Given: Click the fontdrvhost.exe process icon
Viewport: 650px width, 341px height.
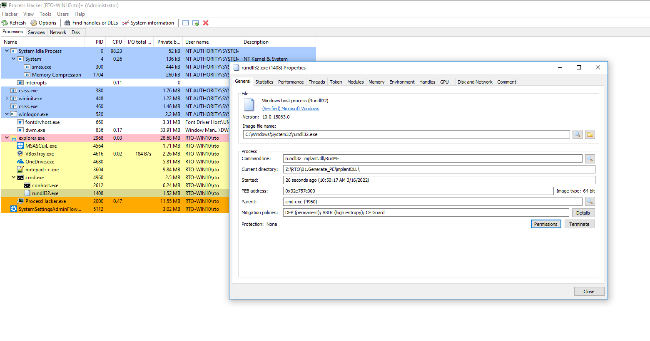Looking at the screenshot, I should click(20, 122).
